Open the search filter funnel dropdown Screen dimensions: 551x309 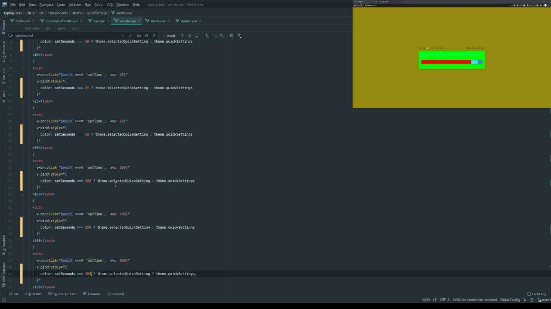[x=239, y=36]
